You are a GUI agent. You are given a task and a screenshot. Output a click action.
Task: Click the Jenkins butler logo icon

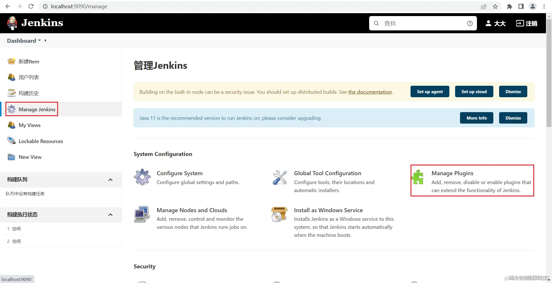pos(12,23)
